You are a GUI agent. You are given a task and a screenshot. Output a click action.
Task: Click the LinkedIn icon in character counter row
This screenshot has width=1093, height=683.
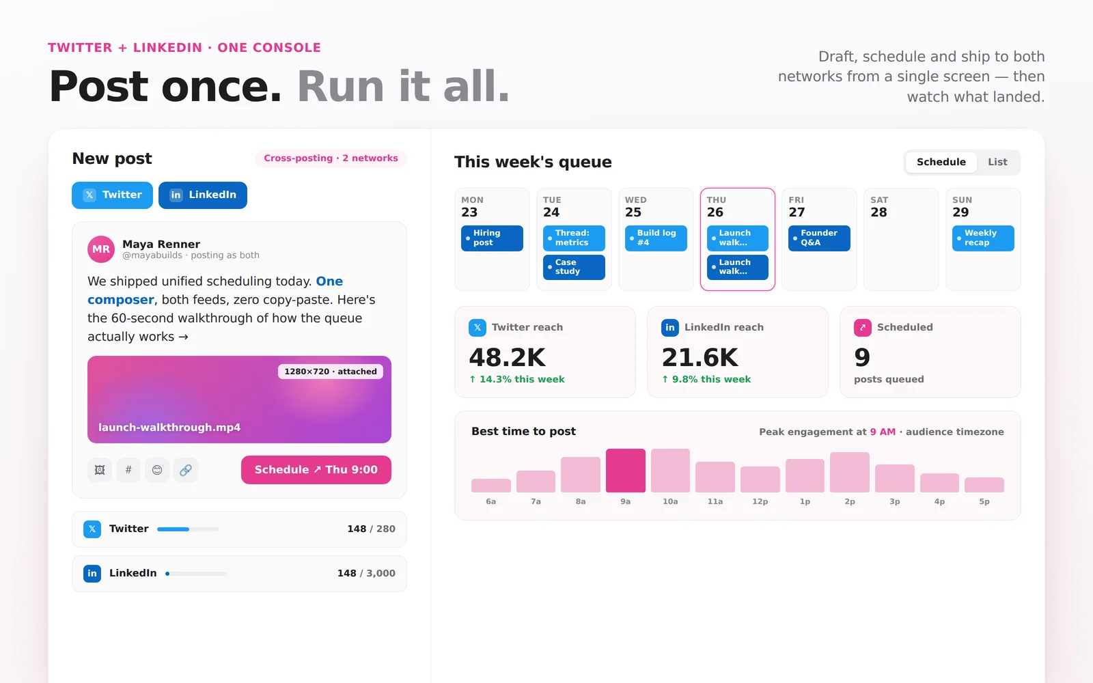click(x=92, y=574)
